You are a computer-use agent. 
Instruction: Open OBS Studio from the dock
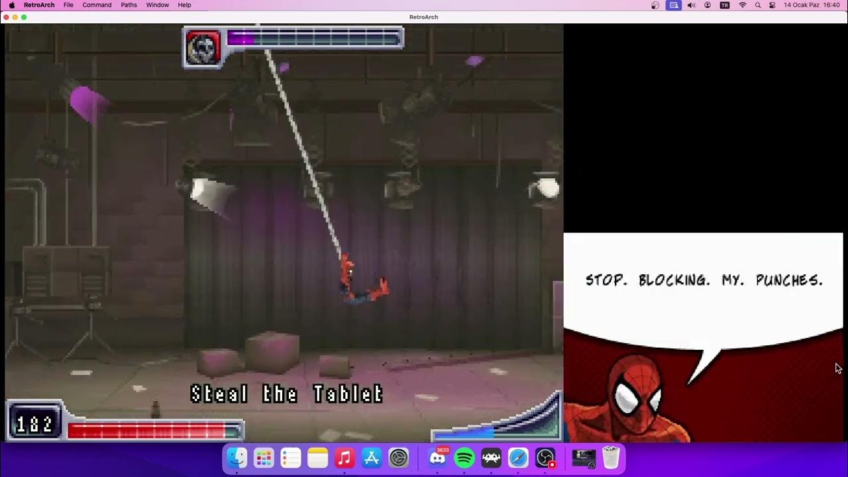tap(545, 458)
